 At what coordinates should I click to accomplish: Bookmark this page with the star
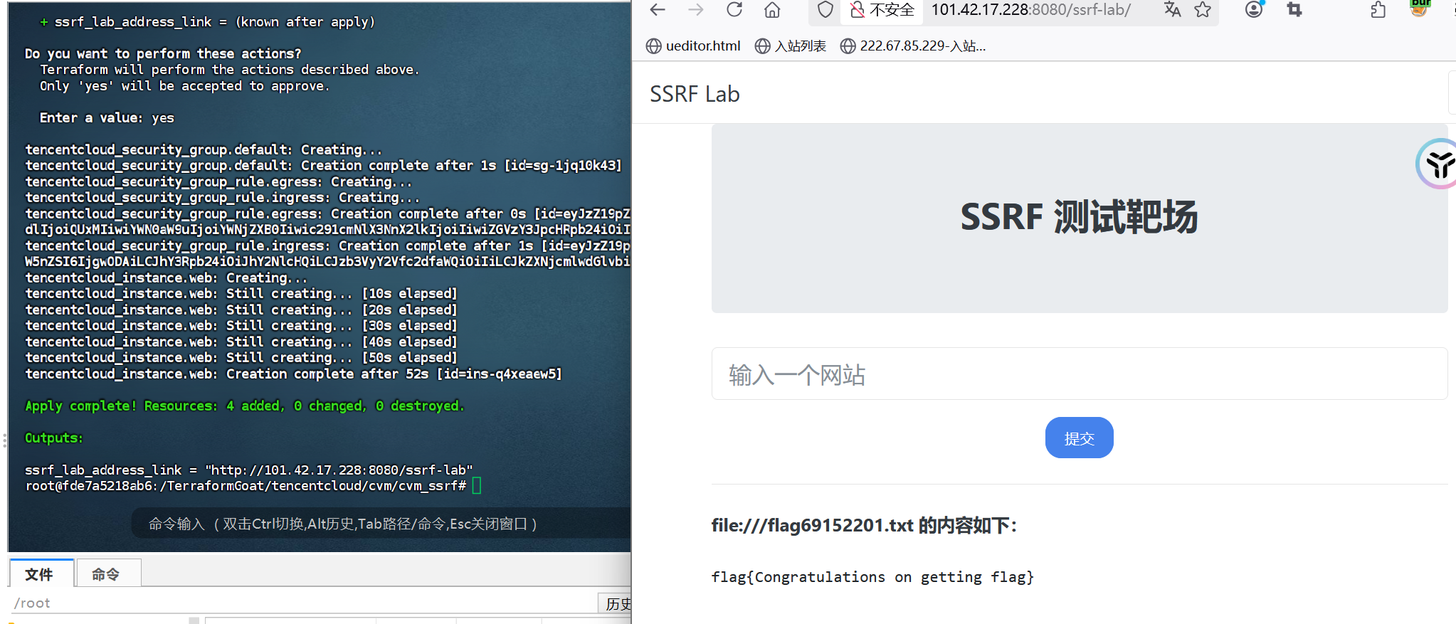pos(1203,10)
